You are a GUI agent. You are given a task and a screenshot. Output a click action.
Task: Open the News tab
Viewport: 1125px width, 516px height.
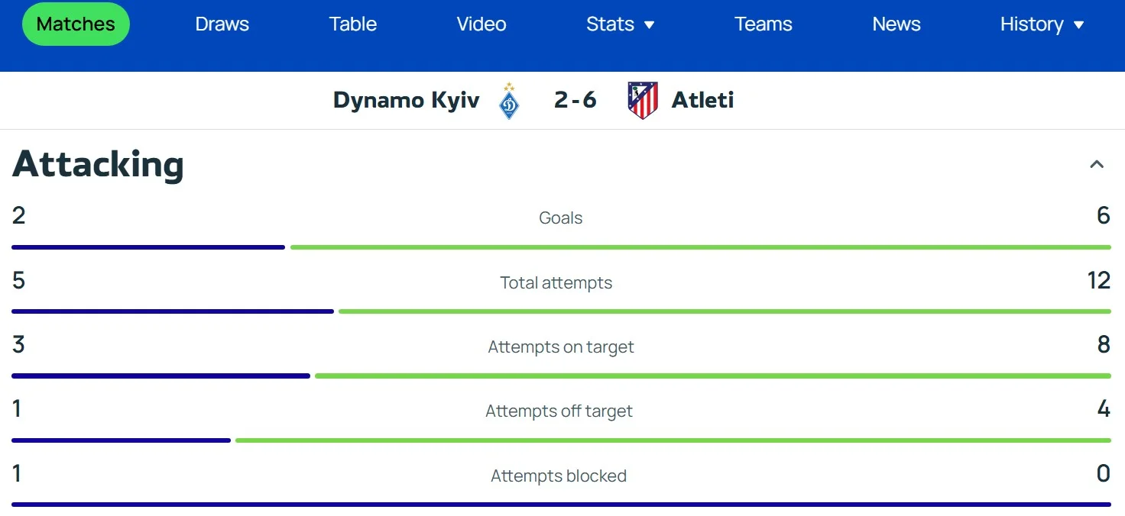click(x=896, y=24)
